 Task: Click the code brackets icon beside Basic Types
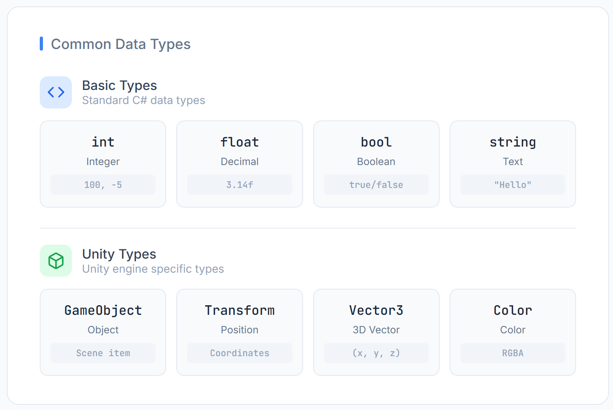(x=56, y=92)
